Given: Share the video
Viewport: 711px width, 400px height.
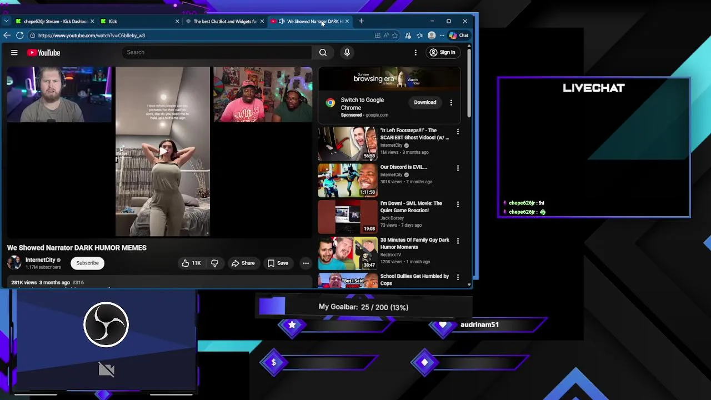Looking at the screenshot, I should pos(243,263).
